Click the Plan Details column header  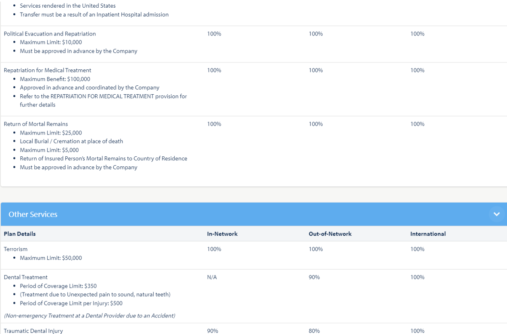(20, 234)
